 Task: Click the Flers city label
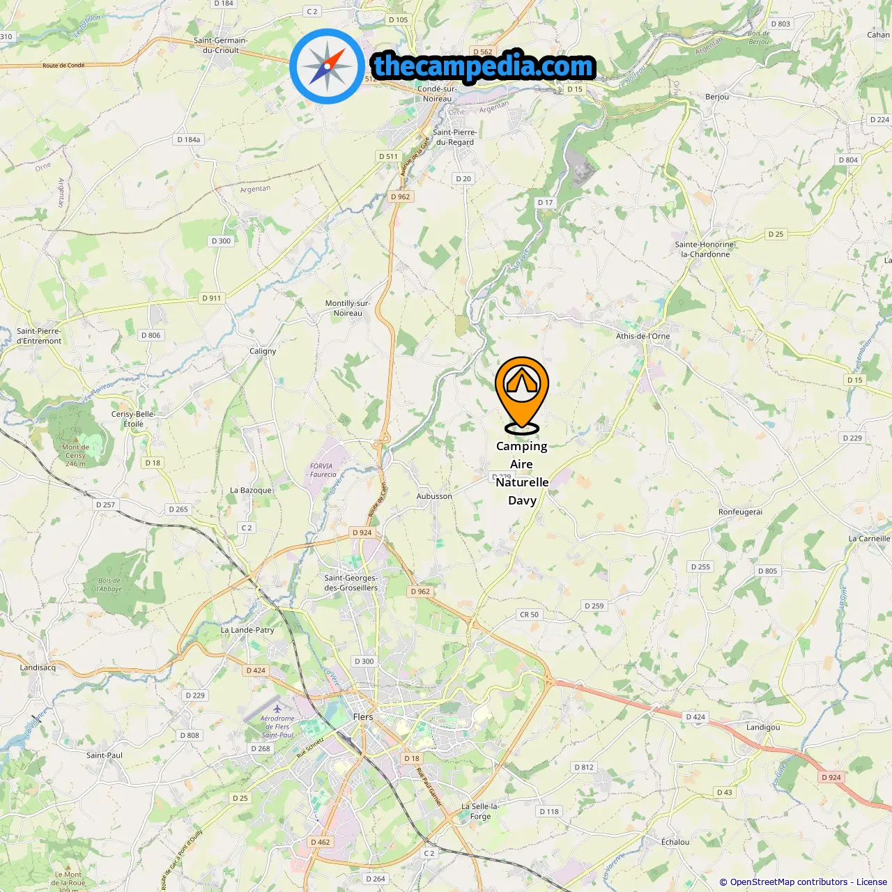pyautogui.click(x=363, y=716)
